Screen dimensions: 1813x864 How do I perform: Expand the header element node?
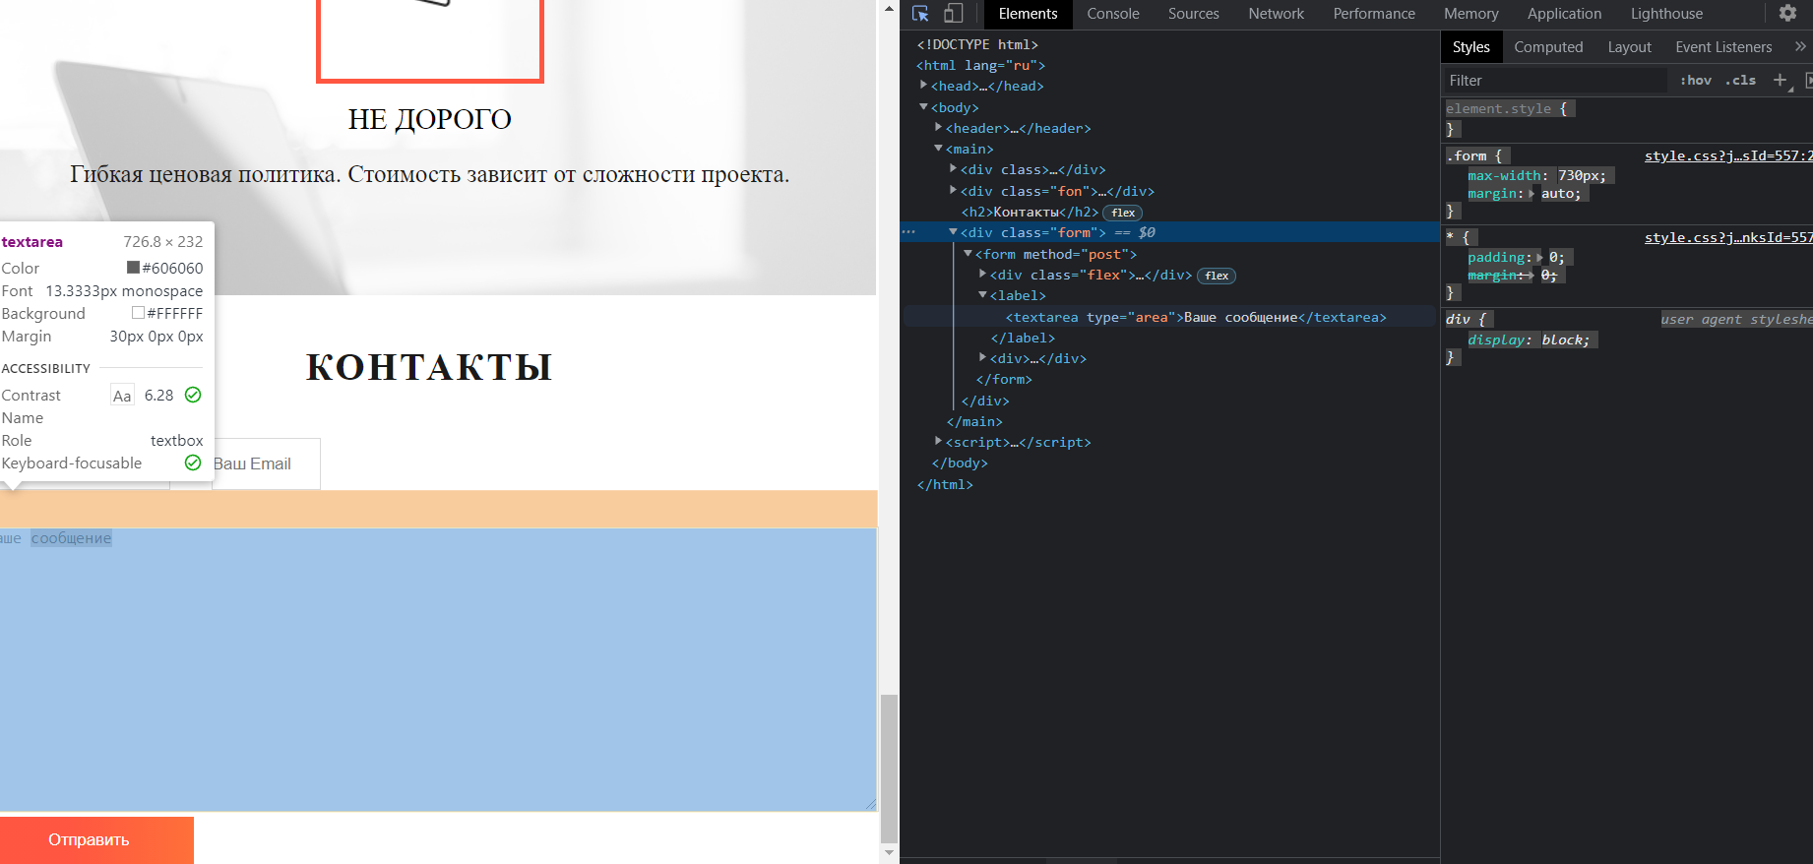pos(938,128)
